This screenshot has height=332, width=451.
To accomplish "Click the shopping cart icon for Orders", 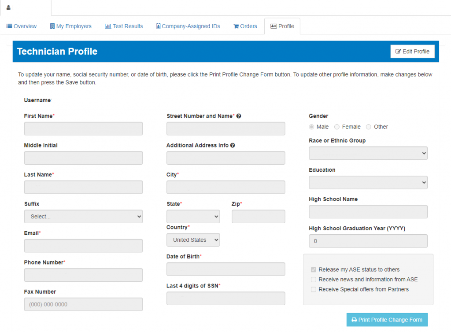I will [236, 26].
